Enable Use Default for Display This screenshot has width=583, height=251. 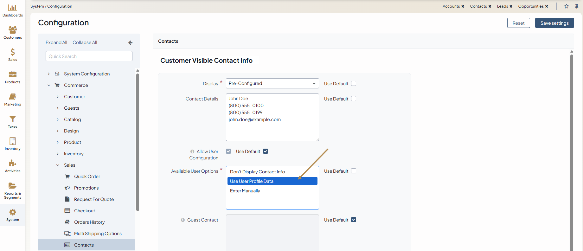click(x=354, y=83)
